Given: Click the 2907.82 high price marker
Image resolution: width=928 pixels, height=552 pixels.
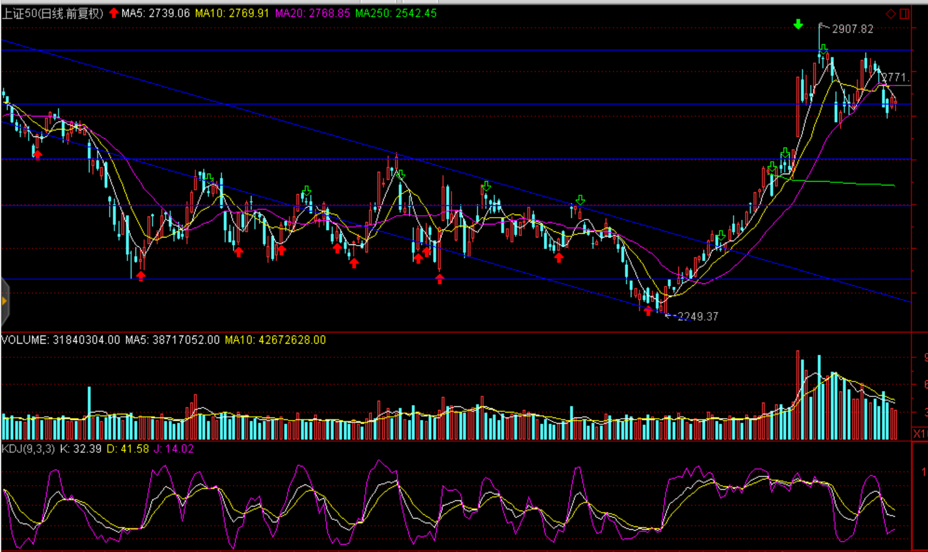Looking at the screenshot, I should coord(852,29).
